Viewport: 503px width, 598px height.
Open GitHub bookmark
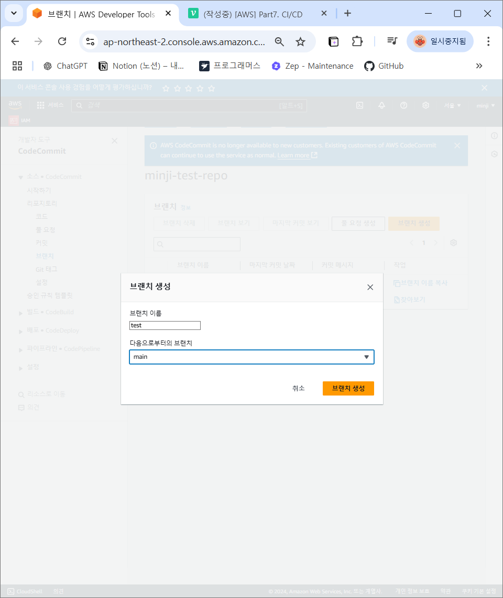(x=384, y=66)
